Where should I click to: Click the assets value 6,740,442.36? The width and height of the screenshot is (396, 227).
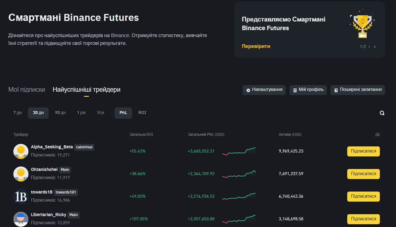coord(291,197)
